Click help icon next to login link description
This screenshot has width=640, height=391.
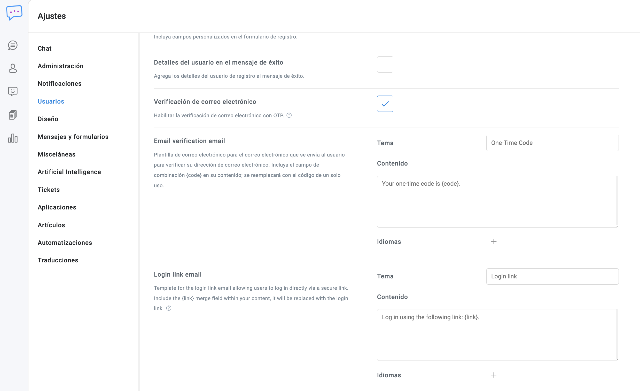(x=169, y=308)
